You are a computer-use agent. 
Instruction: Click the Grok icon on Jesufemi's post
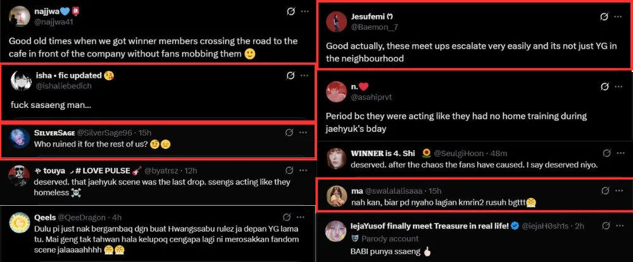pos(604,17)
